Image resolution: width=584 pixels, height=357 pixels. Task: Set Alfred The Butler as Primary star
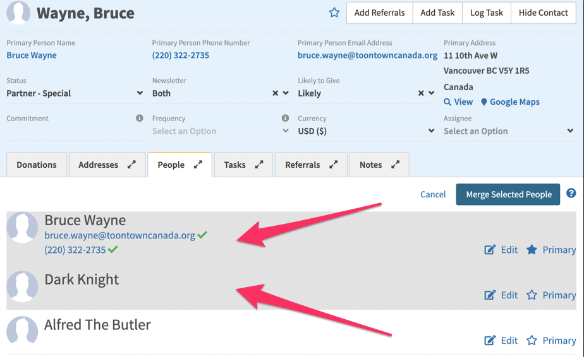pos(532,341)
